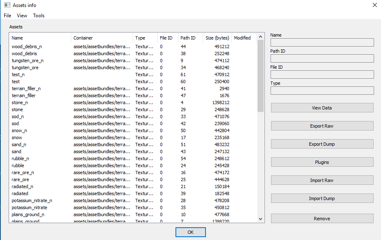Open the View menu
The image size is (381, 240).
click(x=22, y=16)
